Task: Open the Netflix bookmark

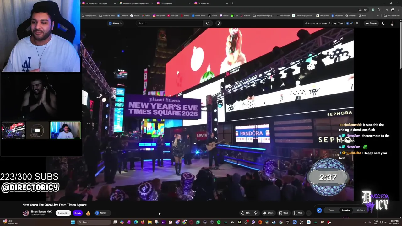Action: coord(185,16)
